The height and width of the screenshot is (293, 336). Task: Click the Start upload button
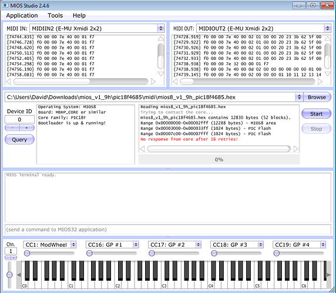click(316, 114)
